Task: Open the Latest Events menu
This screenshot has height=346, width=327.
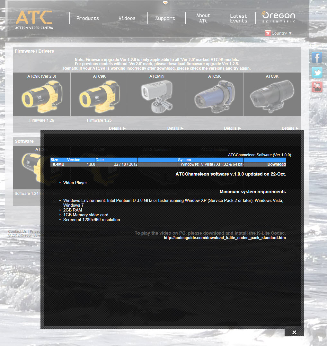Action: click(x=238, y=18)
